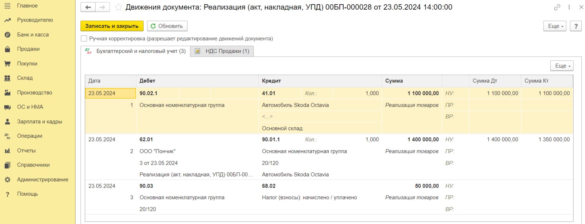Click the Дебет column header
Viewport: 585px width, 224px height.
click(197, 81)
